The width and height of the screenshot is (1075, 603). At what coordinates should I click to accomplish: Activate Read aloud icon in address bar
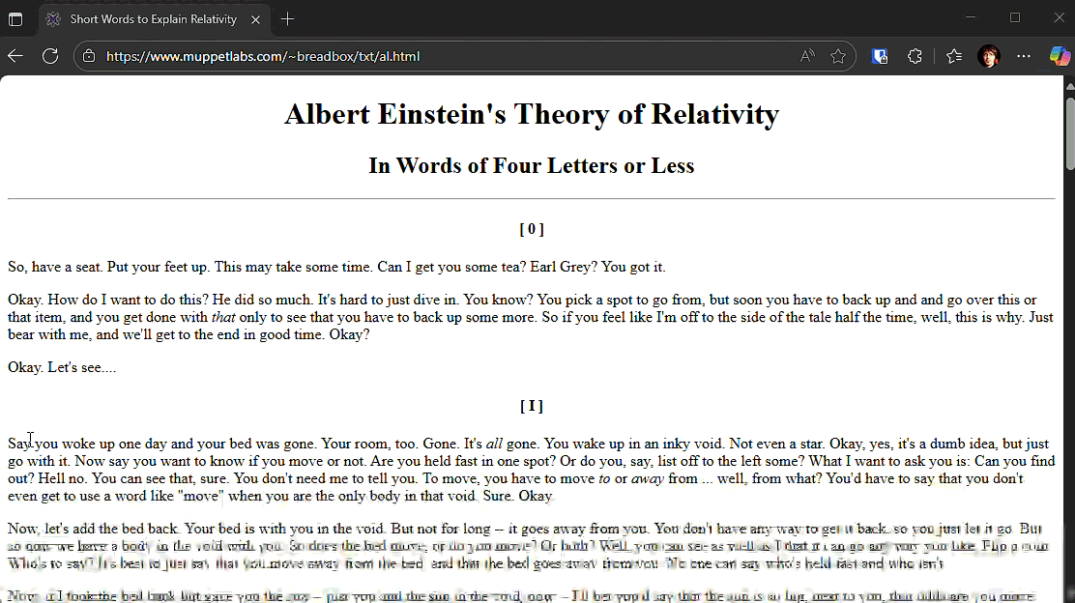coord(807,56)
